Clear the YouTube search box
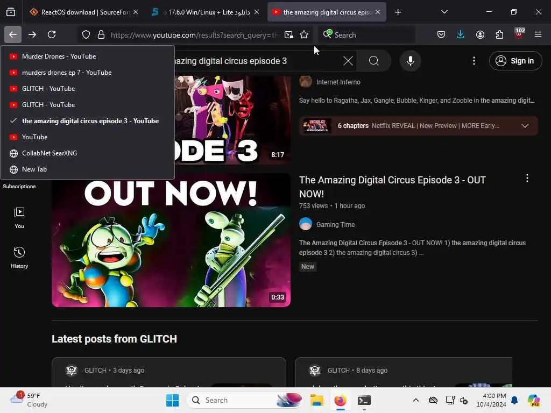Viewport: 551px width, 413px height. pyautogui.click(x=348, y=61)
